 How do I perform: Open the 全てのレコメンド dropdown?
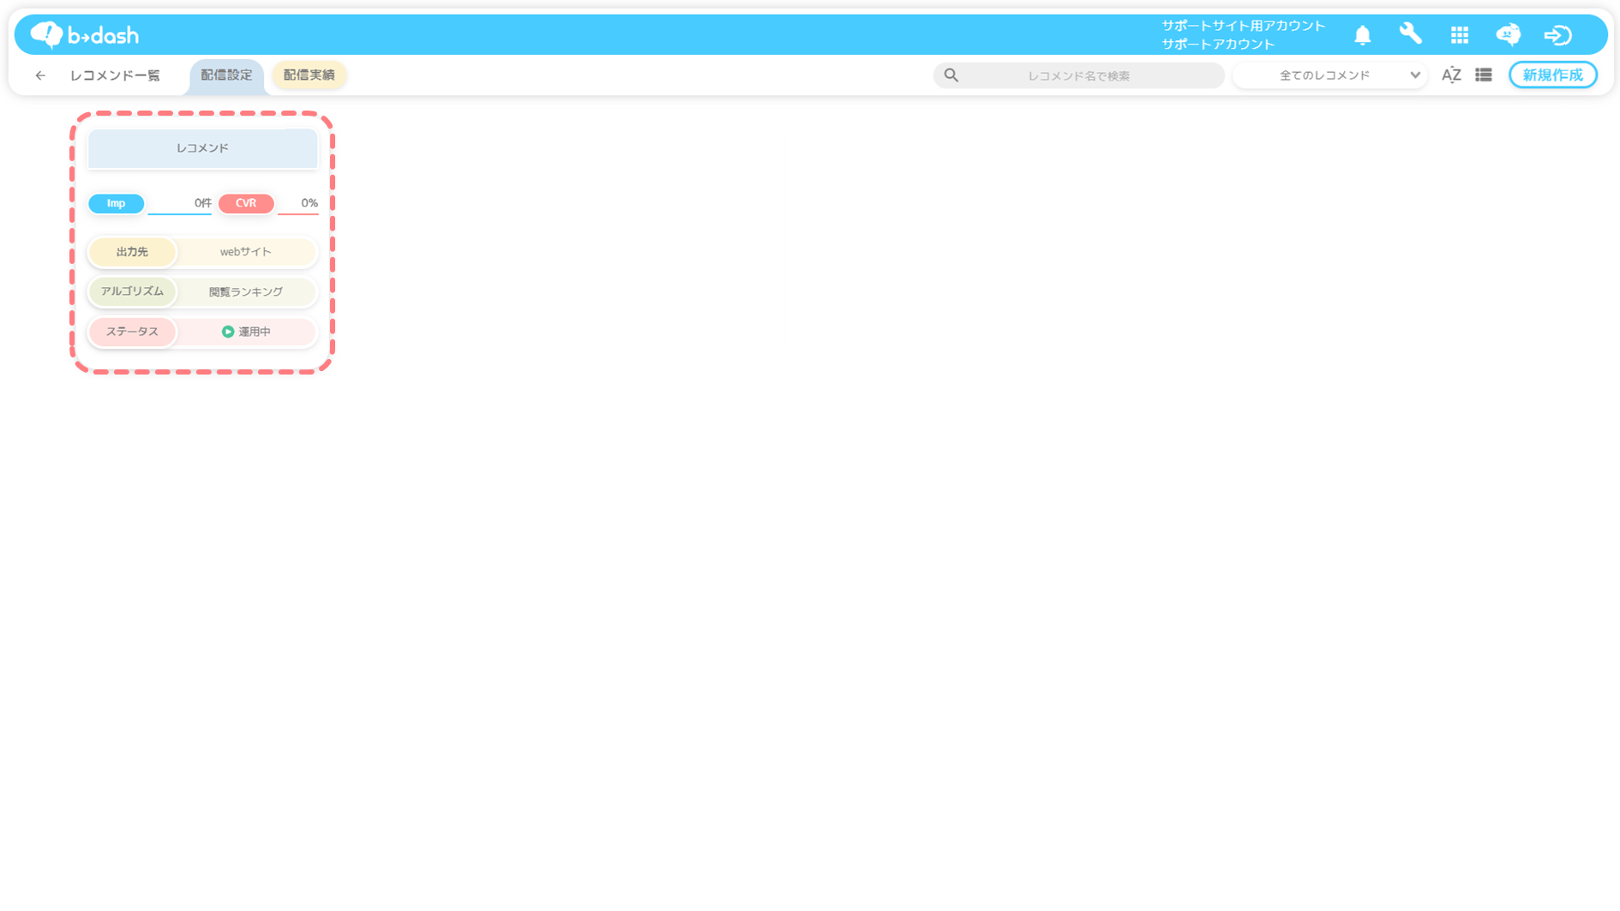click(1329, 75)
